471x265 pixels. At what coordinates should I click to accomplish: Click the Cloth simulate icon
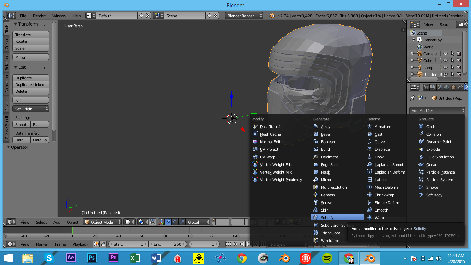pos(421,127)
